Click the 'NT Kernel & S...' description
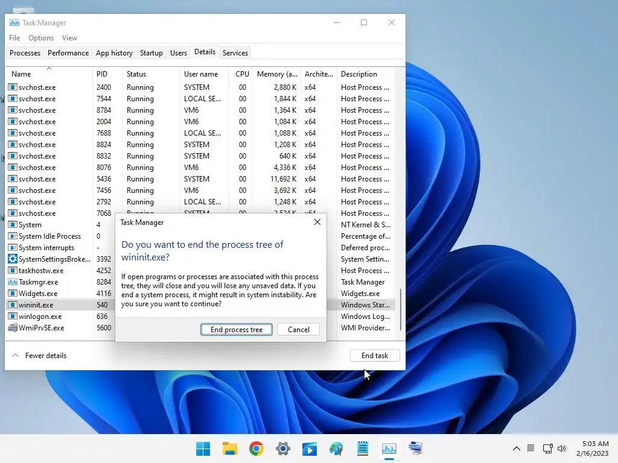Viewport: 618px width, 463px height. tap(365, 225)
